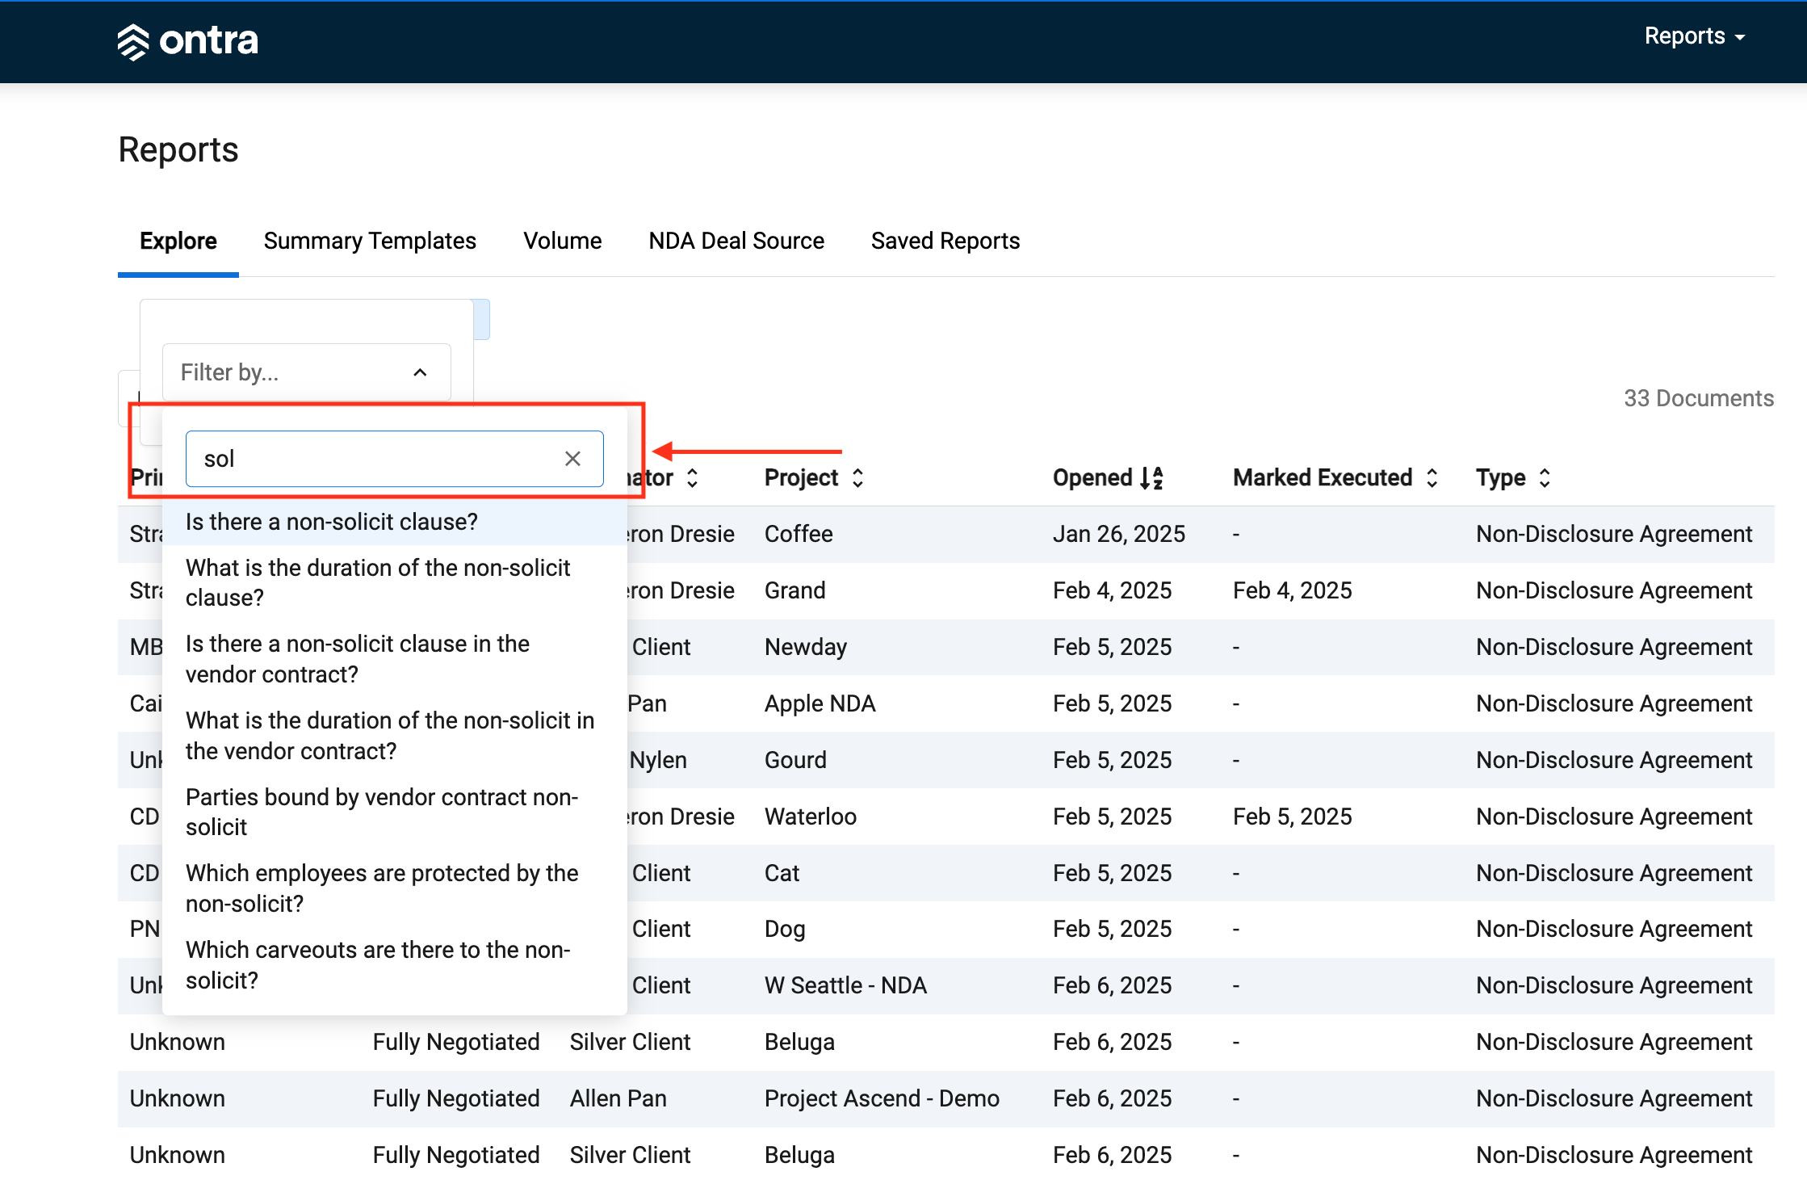
Task: Select the Apple NDA project cell
Action: (x=820, y=703)
